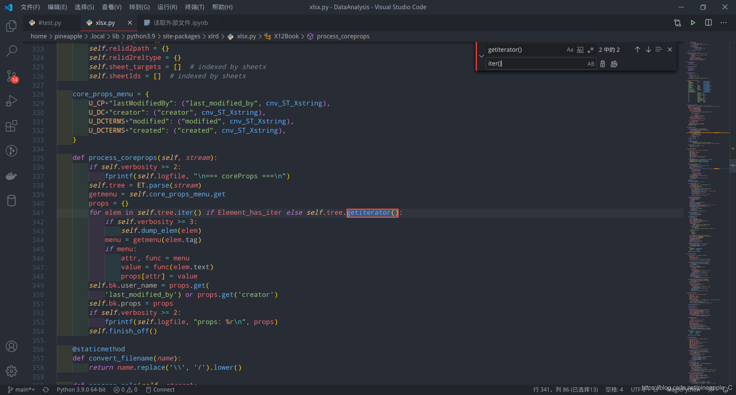Replace all occurrences with Replace All icon
Screen dimensions: 736x395
(x=614, y=64)
